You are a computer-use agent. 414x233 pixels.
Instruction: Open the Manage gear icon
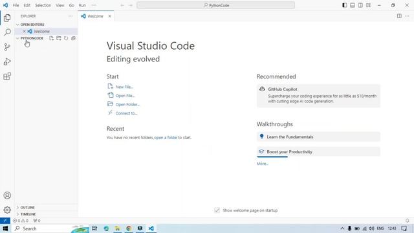(7, 210)
